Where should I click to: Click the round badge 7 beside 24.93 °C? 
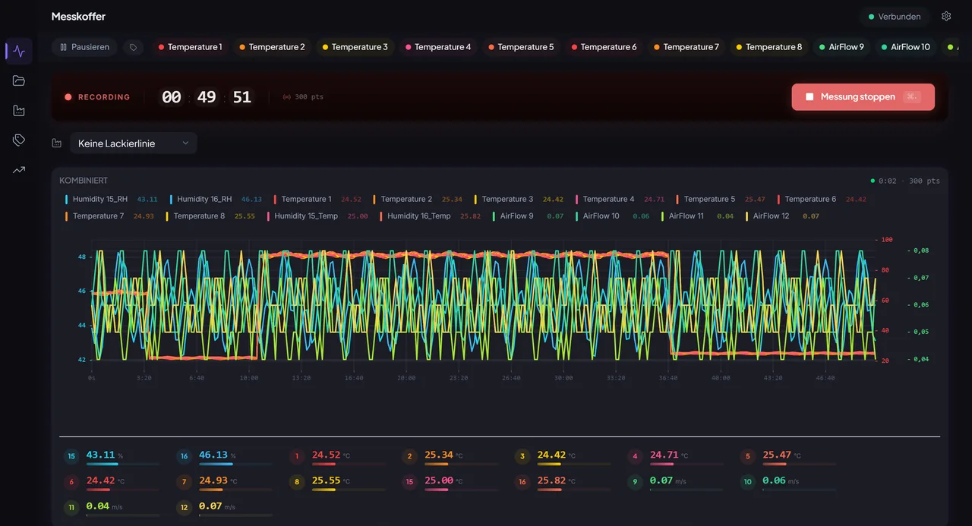[185, 481]
